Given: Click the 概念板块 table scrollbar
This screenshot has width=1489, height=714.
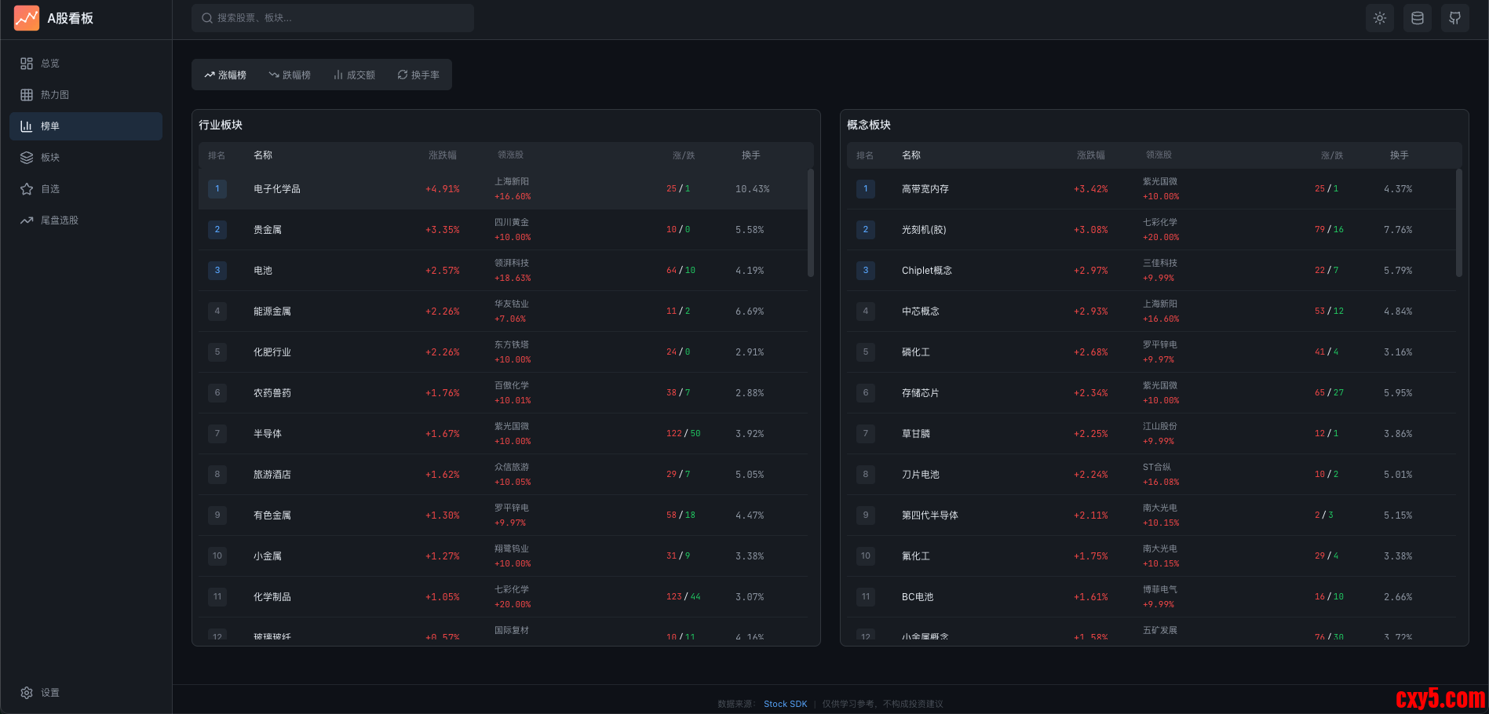Looking at the screenshot, I should [1458, 223].
